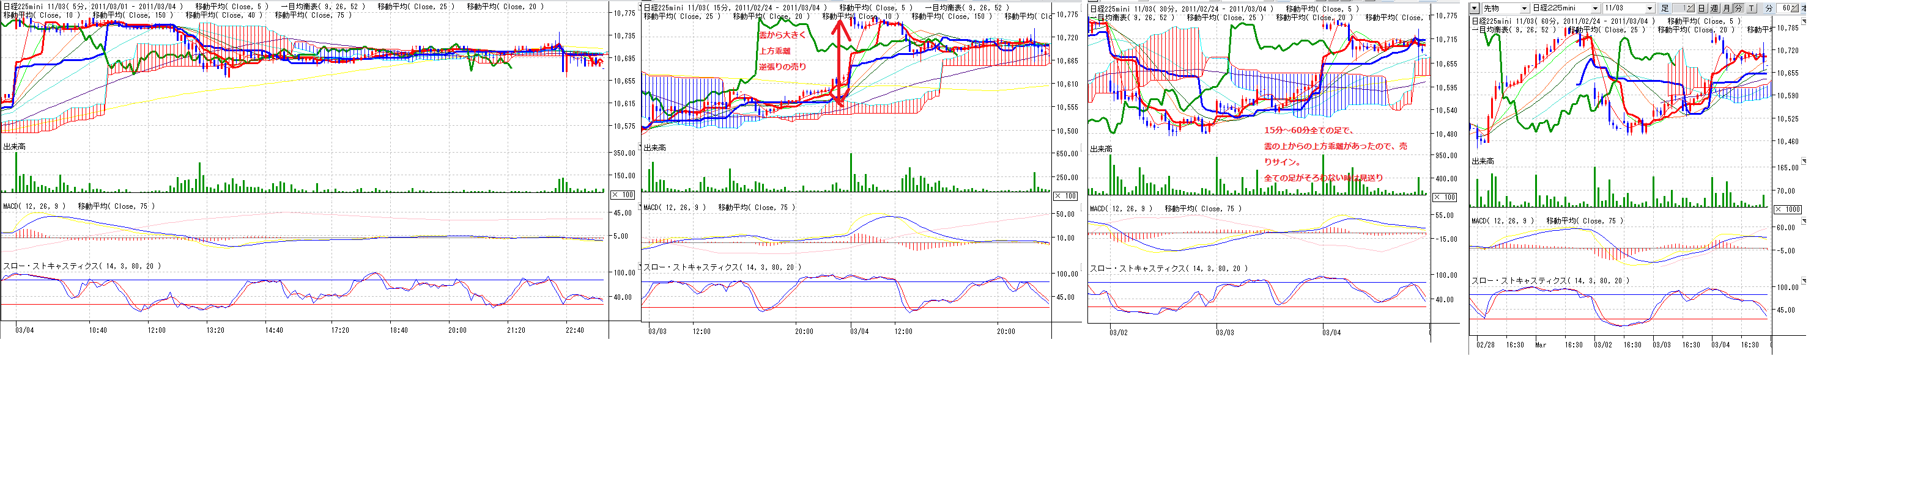Click the red 逆張りの売り annotation text
The height and width of the screenshot is (486, 1918).
coord(782,67)
